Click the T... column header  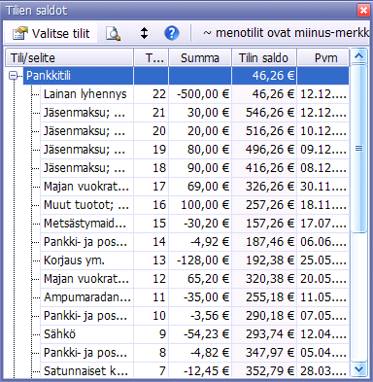pos(152,58)
